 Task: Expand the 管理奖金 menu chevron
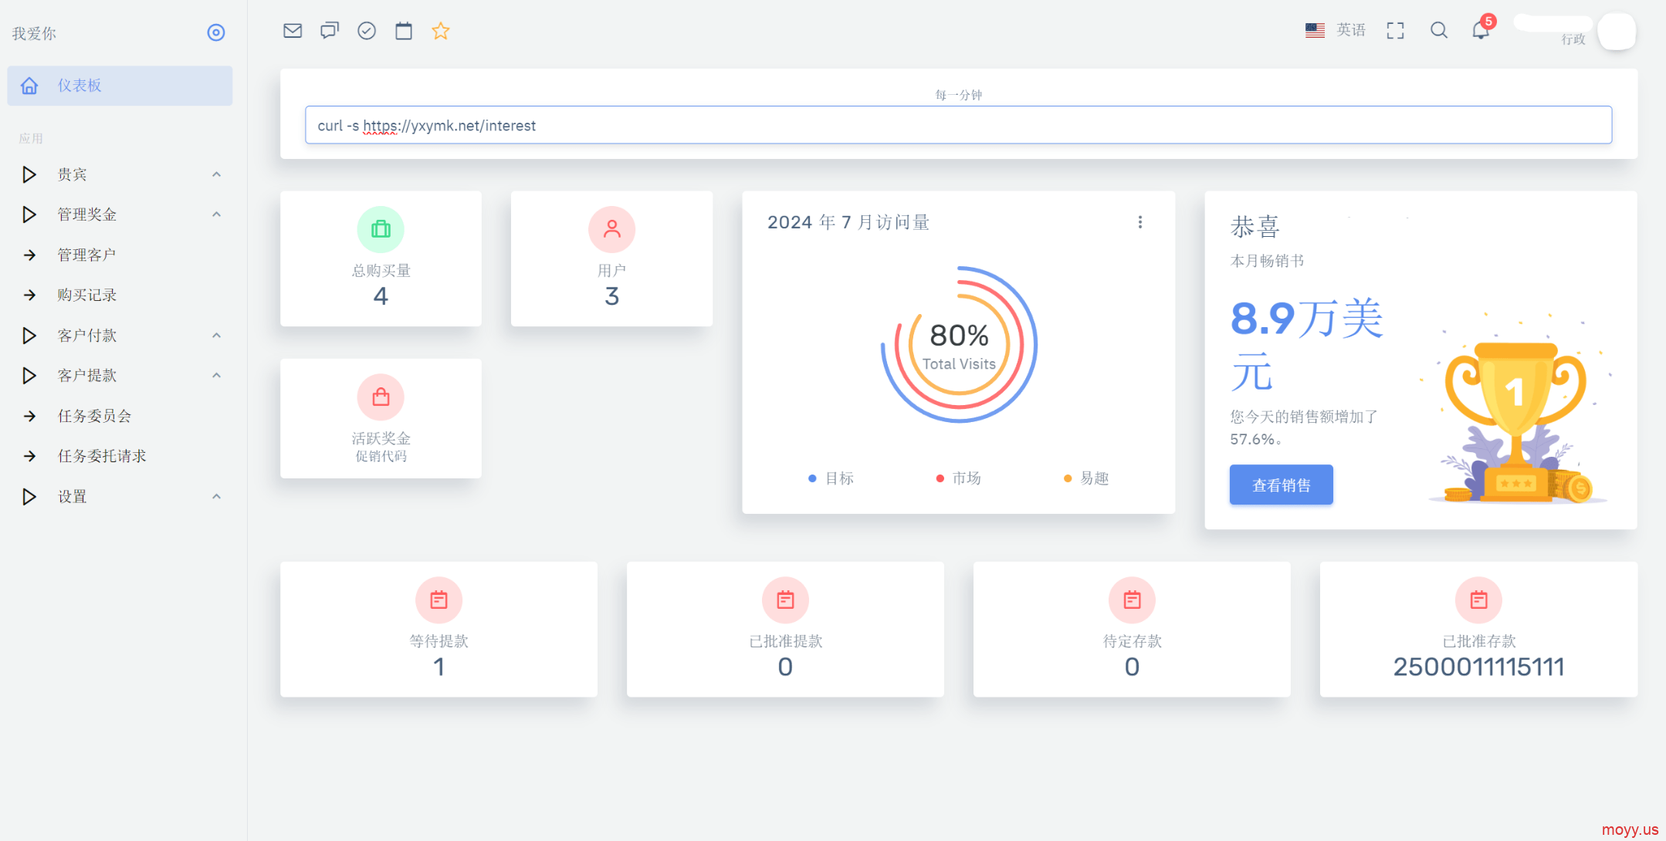coord(217,214)
